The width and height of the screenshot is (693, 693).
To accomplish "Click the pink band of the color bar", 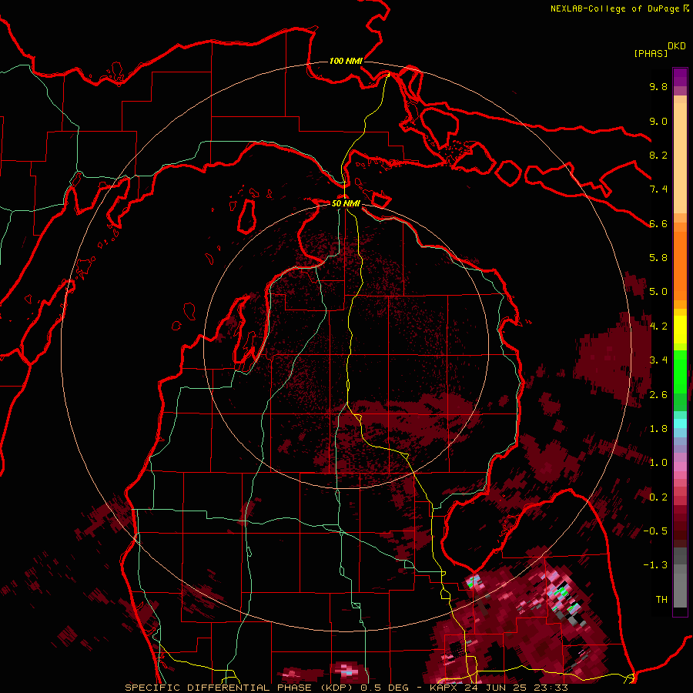I will (x=680, y=467).
